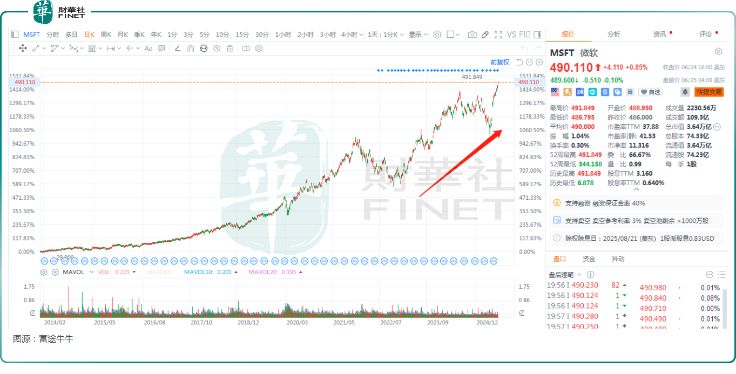
Task: Select the crosshair move cursor tool
Action: click(x=23, y=49)
